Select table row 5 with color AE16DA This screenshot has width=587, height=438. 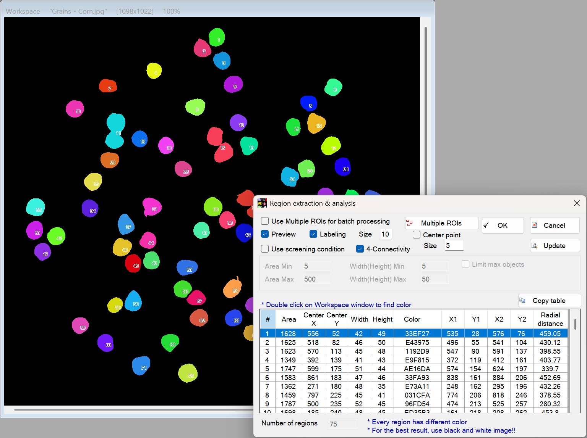[x=414, y=369]
